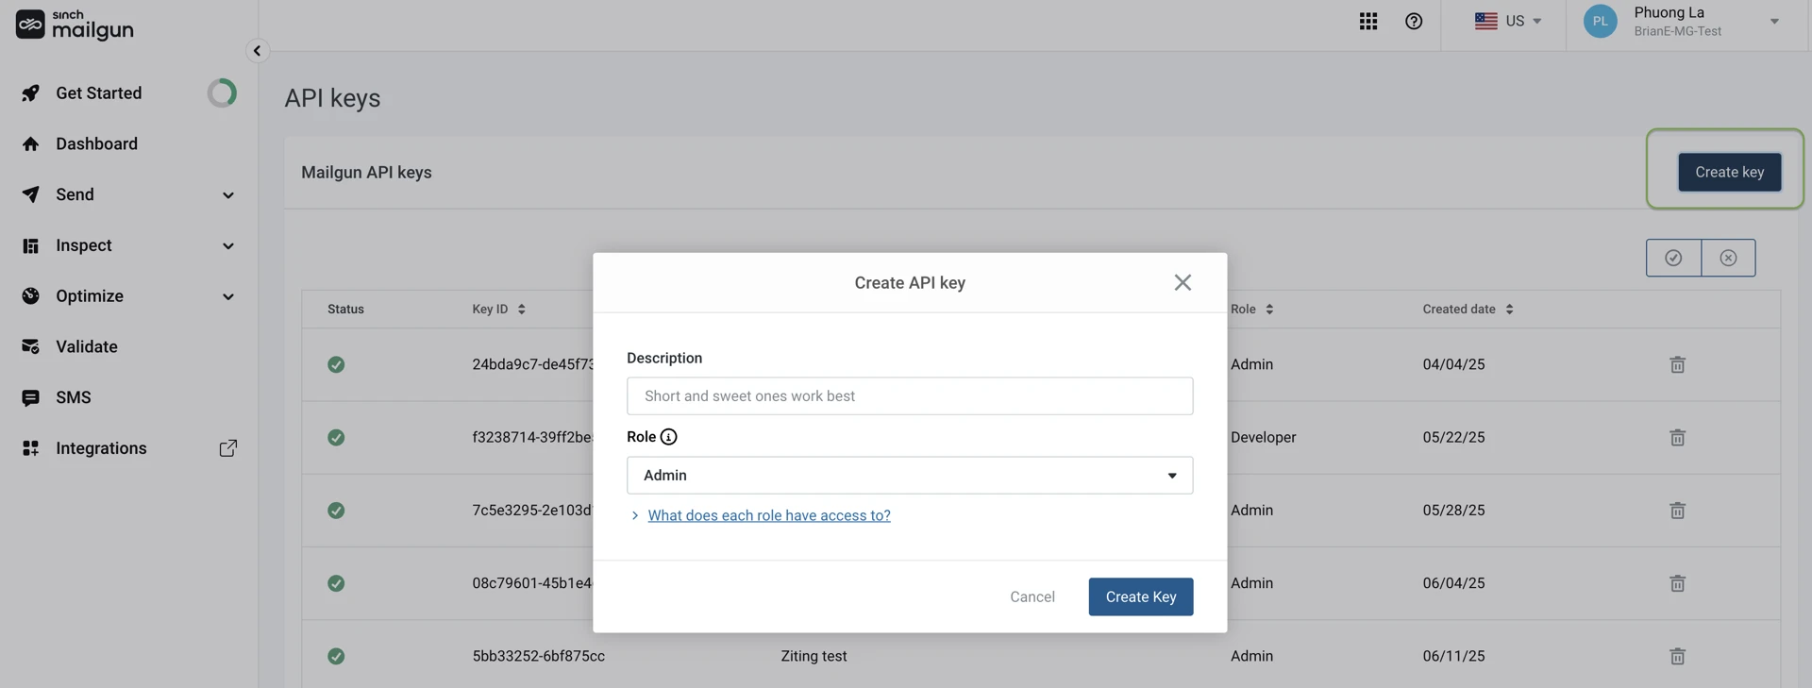Click the Send paper plane icon
Viewport: 1812px width, 688px height.
30,194
